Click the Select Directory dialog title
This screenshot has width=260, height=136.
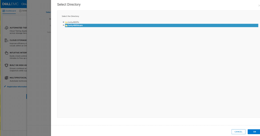(69, 5)
